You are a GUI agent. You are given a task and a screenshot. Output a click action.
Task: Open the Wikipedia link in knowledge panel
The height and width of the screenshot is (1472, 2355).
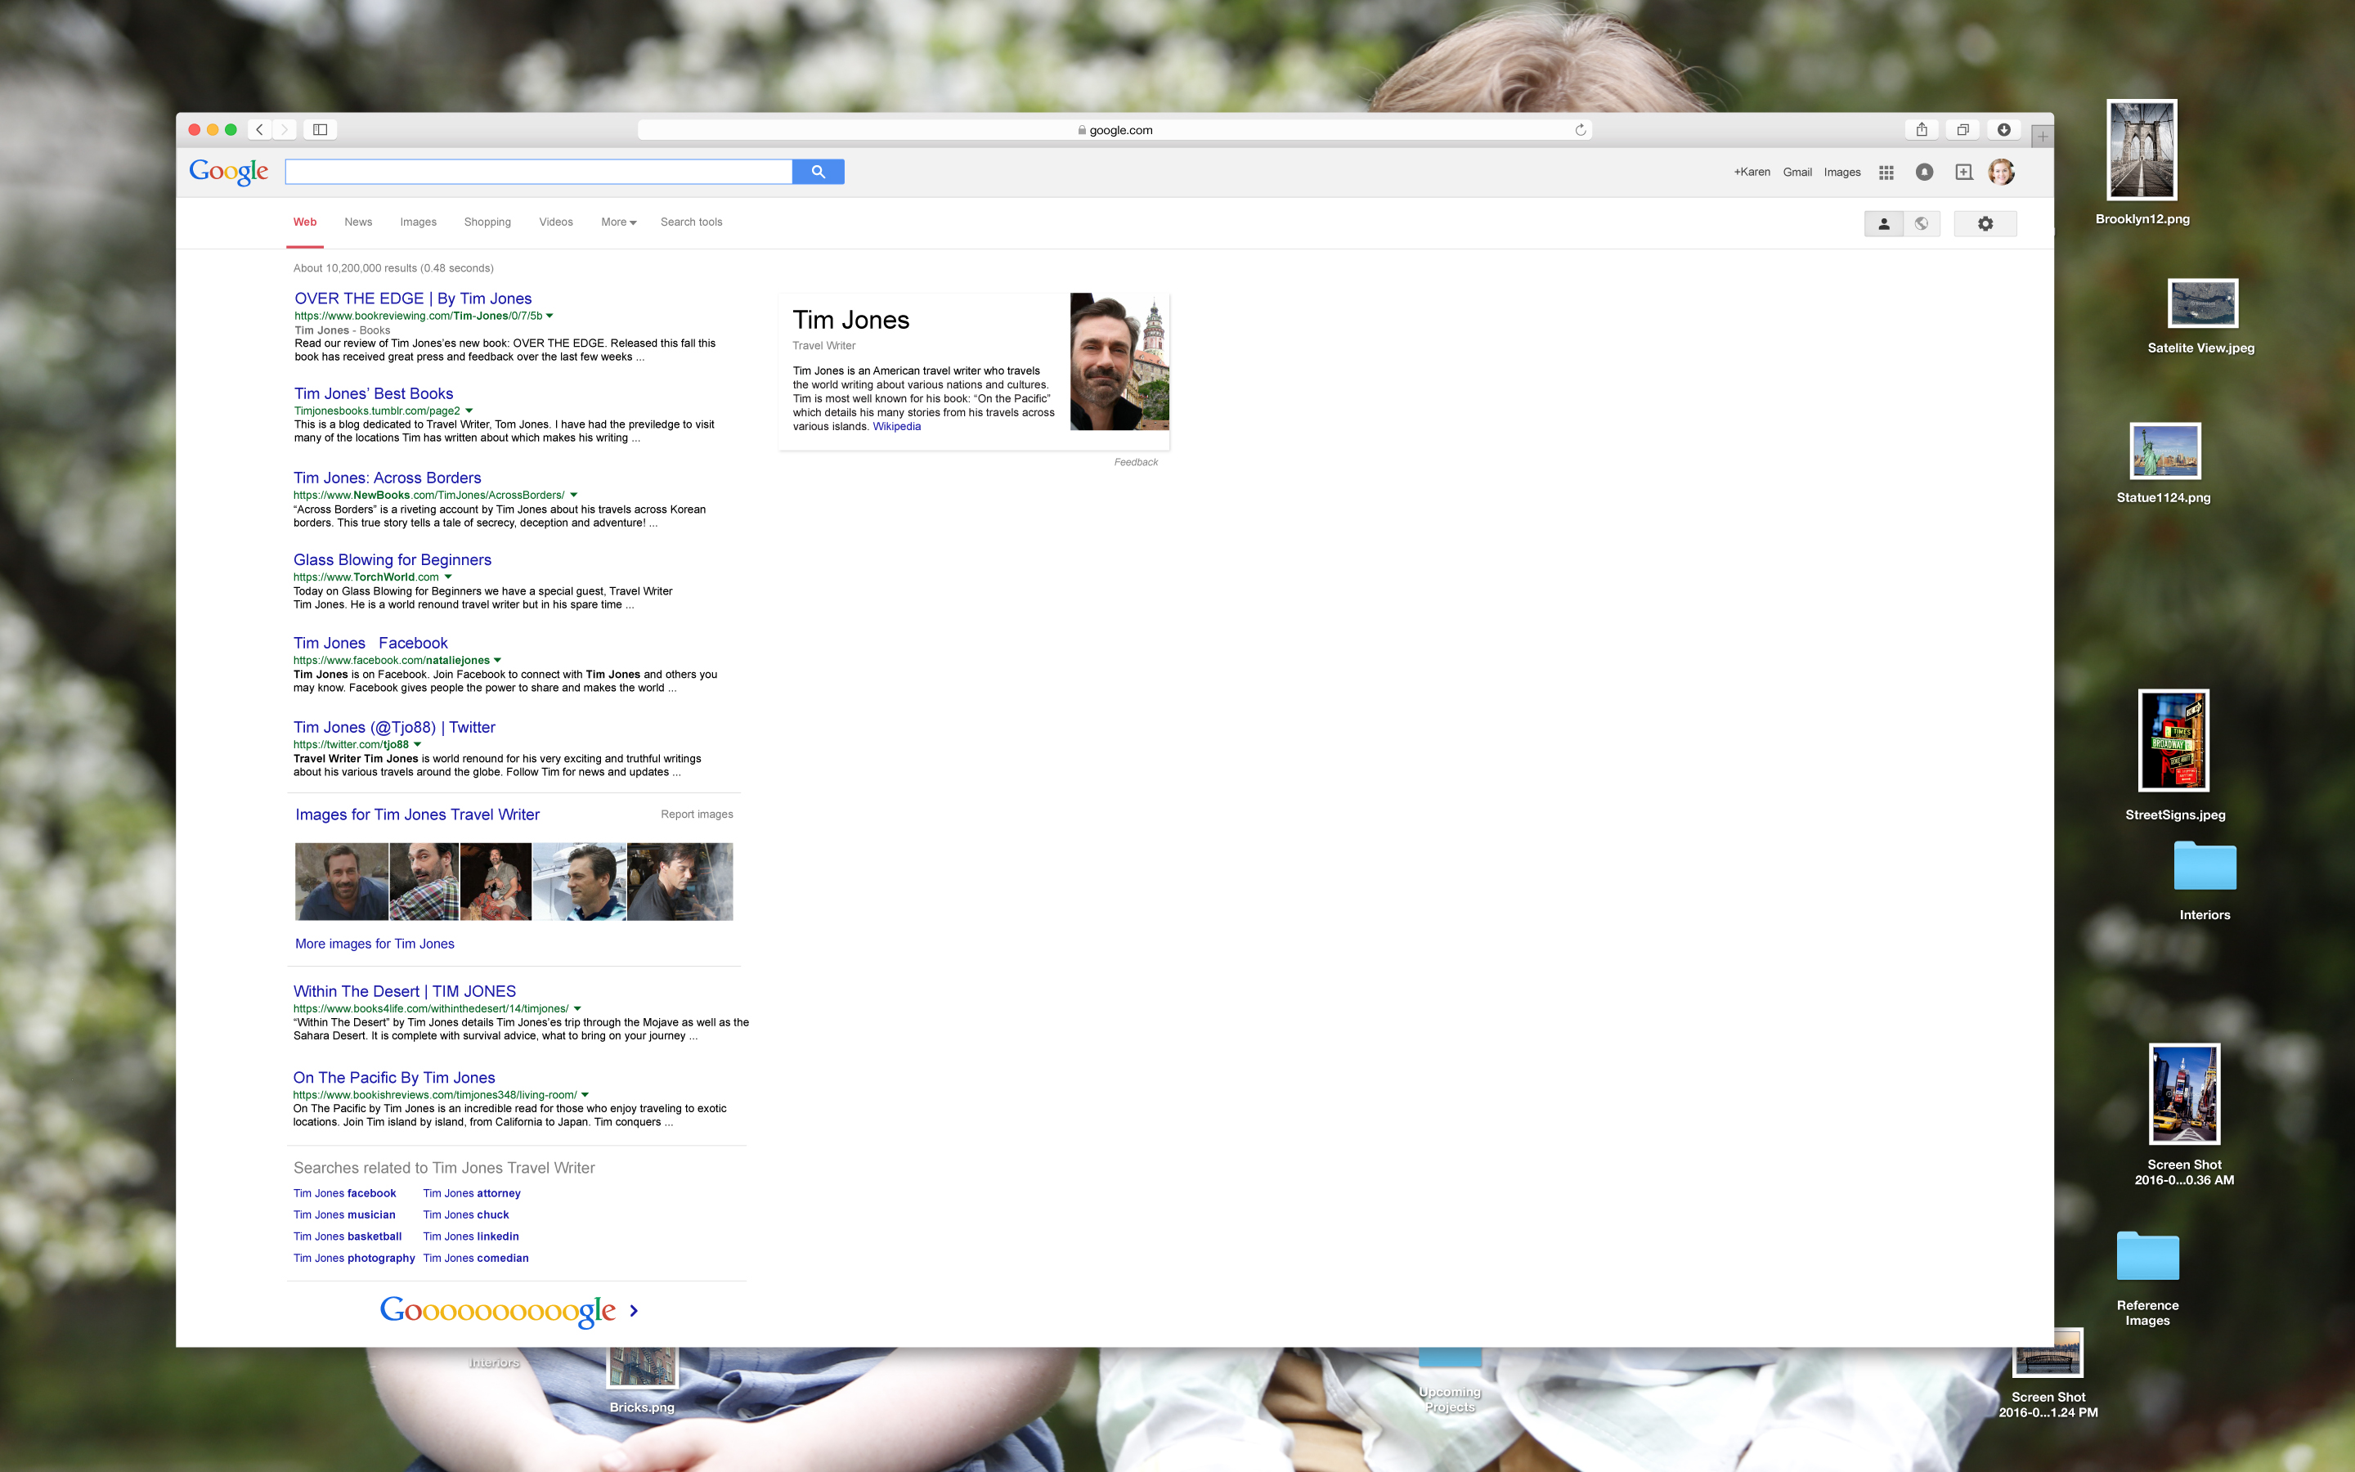[896, 426]
